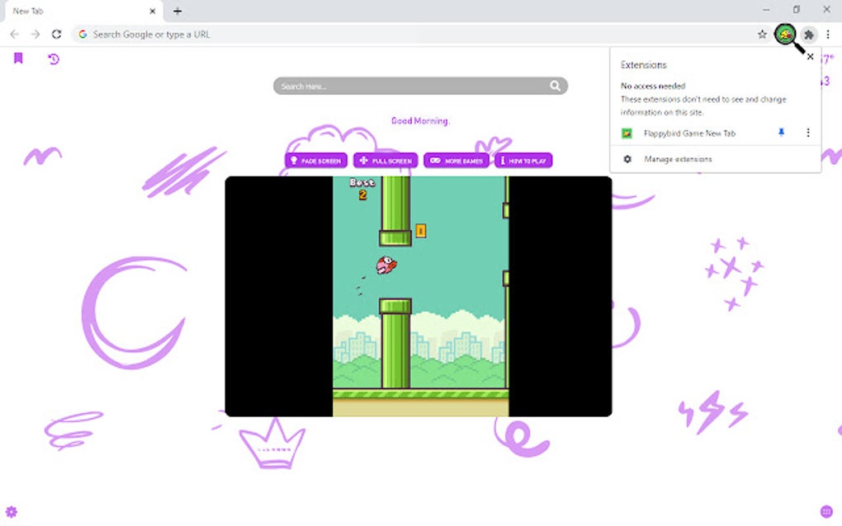Open the purple history clock icon
Viewport: 842px width, 526px height.
coord(53,59)
